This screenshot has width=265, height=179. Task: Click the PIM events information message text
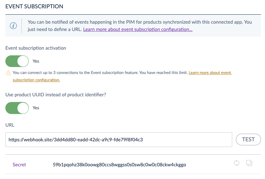coord(140,26)
